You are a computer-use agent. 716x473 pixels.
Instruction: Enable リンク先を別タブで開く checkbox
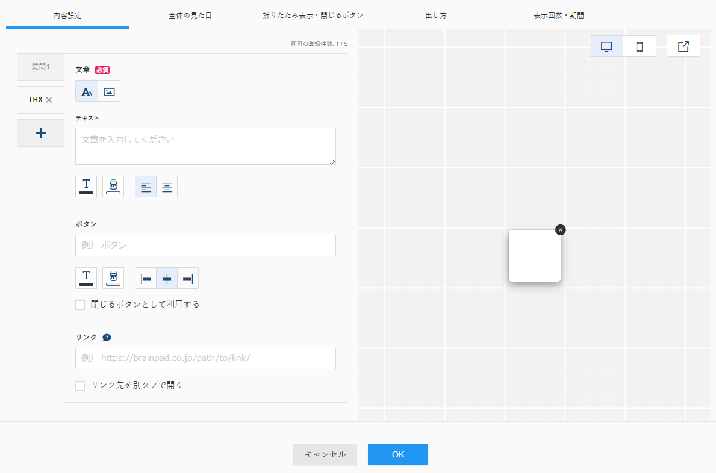[x=80, y=385]
